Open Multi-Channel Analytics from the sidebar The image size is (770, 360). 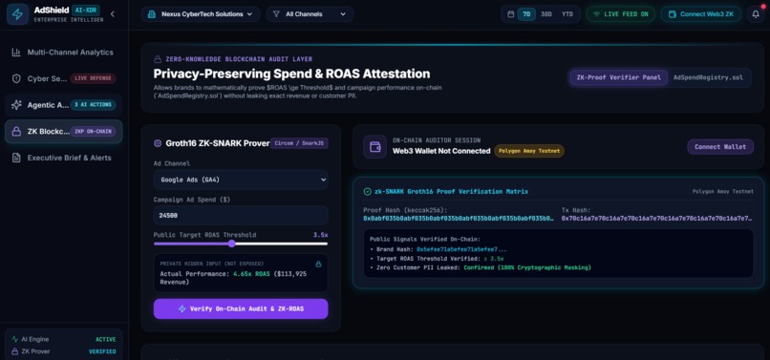(64, 53)
